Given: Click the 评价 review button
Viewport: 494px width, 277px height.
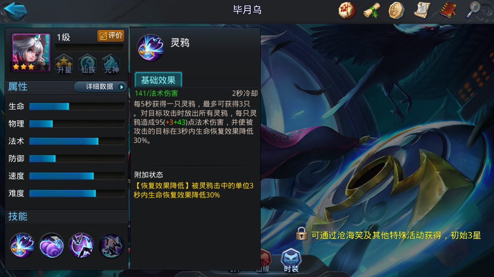Looking at the screenshot, I should pos(111,36).
